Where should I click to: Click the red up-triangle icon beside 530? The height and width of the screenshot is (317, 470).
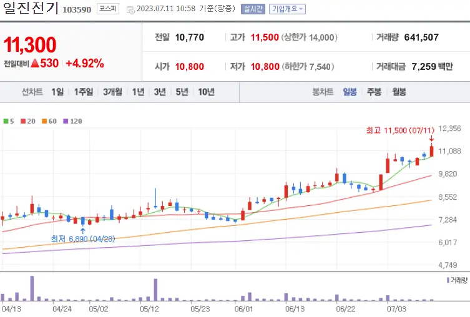(35, 63)
